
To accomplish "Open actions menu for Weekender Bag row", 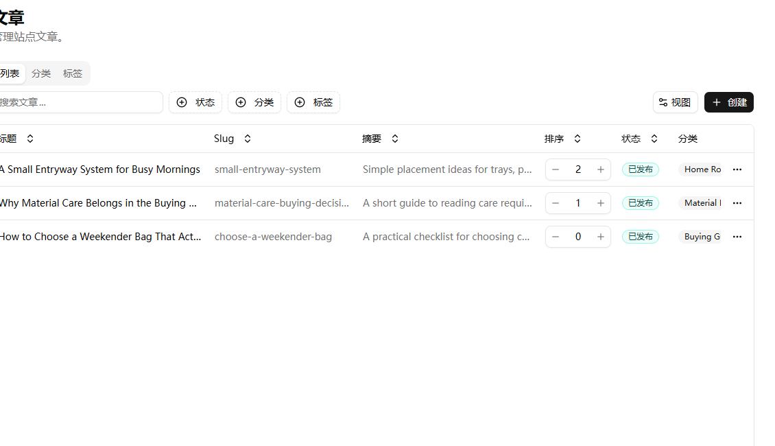I will click(x=737, y=237).
